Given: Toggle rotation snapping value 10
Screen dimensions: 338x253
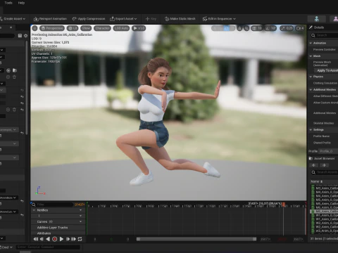Looking at the screenshot, I should [x=270, y=28].
